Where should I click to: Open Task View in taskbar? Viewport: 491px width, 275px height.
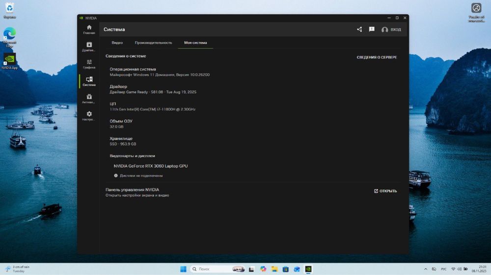pyautogui.click(x=251, y=269)
